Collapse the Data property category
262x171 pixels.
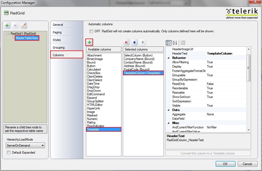point(168,110)
